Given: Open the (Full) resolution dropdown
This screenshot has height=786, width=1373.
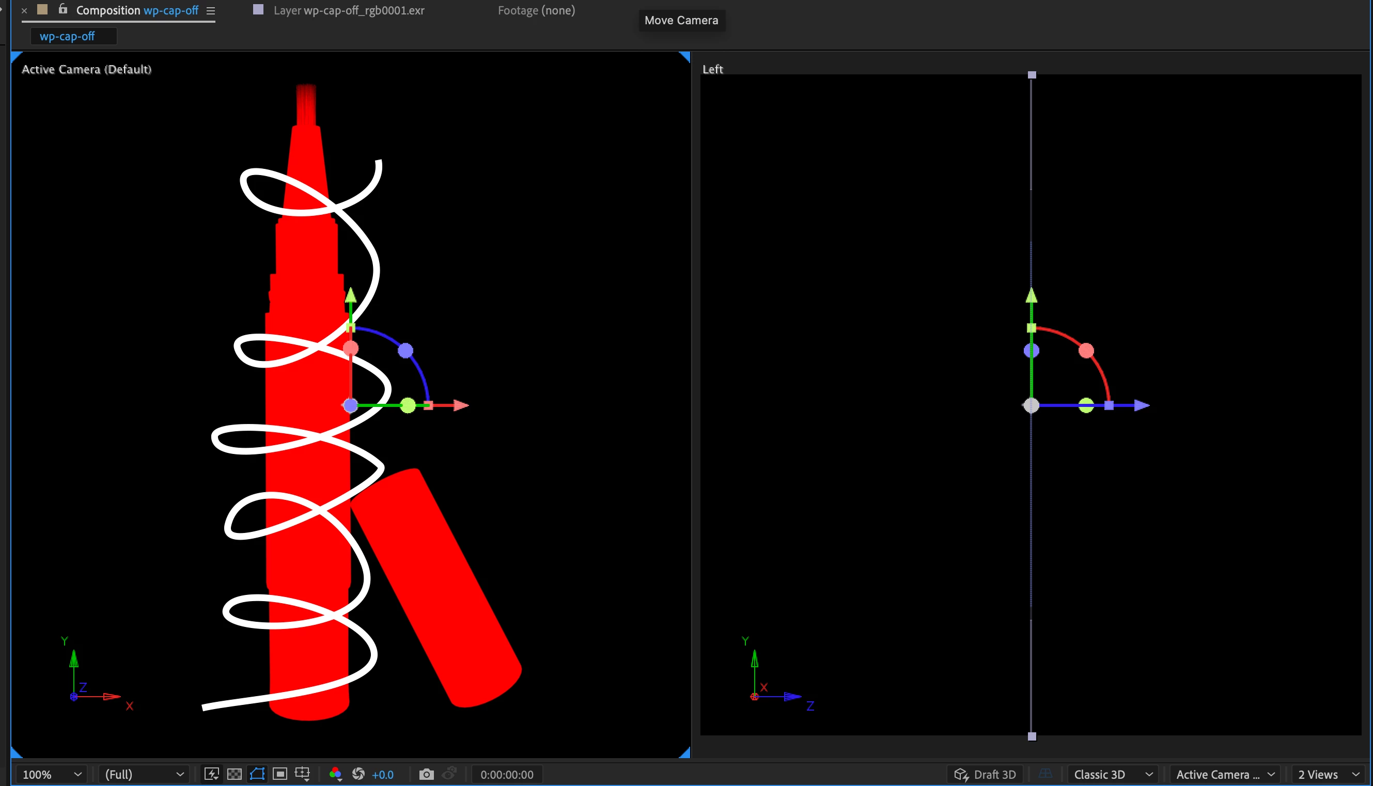Looking at the screenshot, I should point(144,775).
